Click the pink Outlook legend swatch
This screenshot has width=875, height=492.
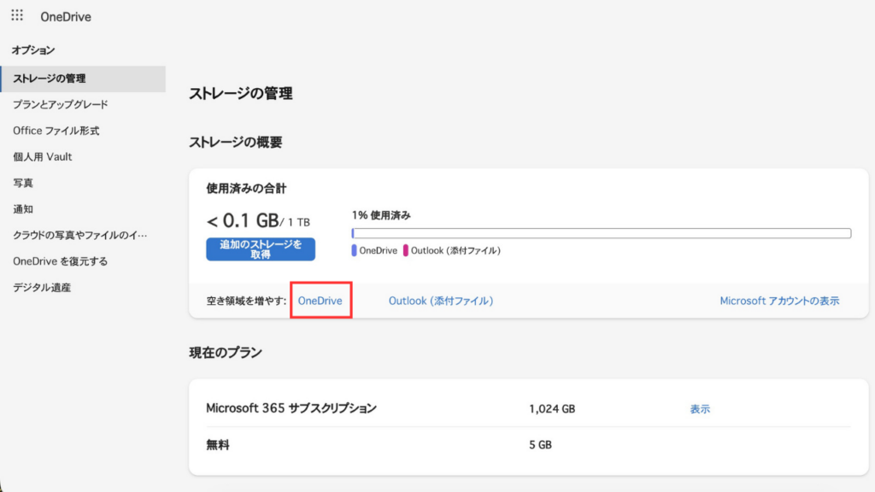tap(406, 251)
